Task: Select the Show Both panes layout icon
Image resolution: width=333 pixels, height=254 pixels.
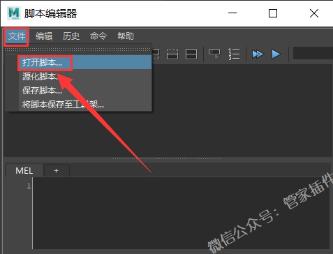Action: tap(191, 54)
